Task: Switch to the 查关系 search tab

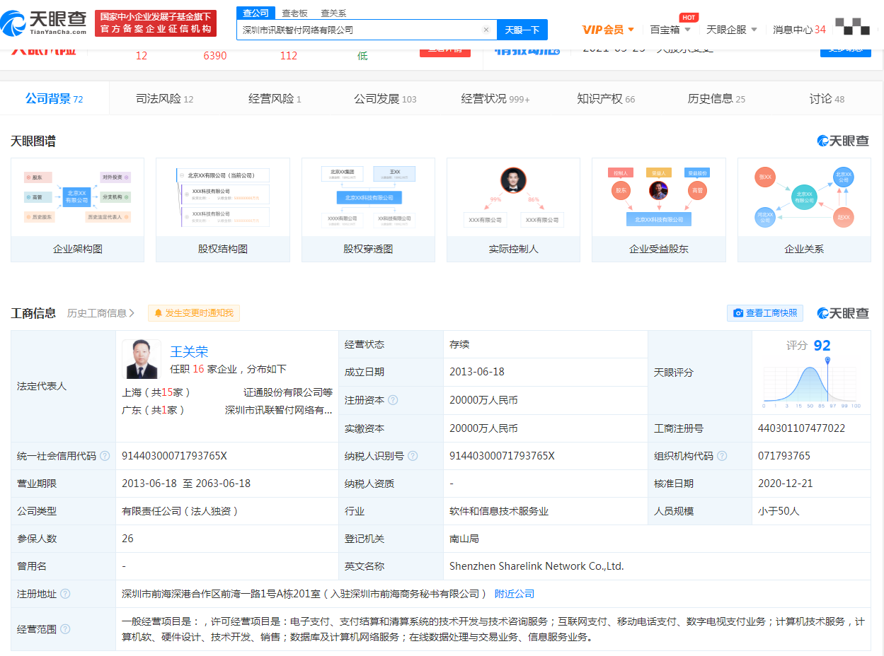Action: pyautogui.click(x=333, y=13)
